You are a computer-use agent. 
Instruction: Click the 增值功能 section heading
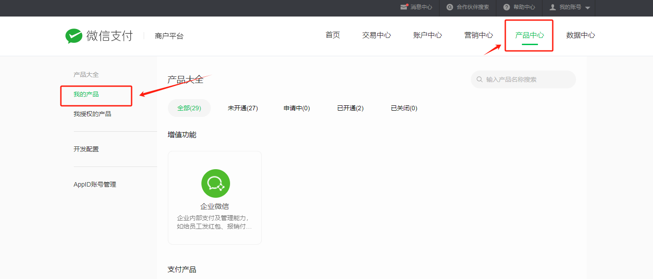182,134
